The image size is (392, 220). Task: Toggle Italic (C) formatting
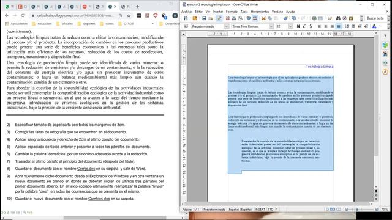pyautogui.click(x=304, y=26)
